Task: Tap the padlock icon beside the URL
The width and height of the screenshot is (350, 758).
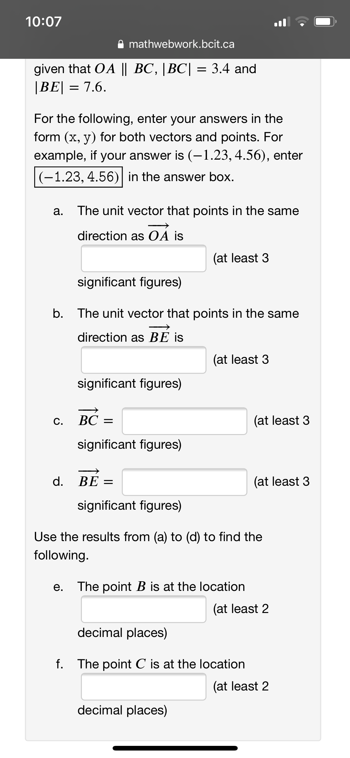Action: coord(121,44)
